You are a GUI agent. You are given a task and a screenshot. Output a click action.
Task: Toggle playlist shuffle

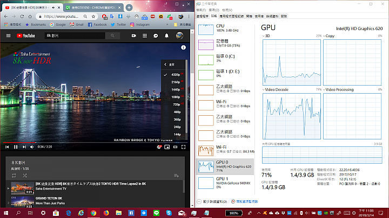tap(25, 175)
